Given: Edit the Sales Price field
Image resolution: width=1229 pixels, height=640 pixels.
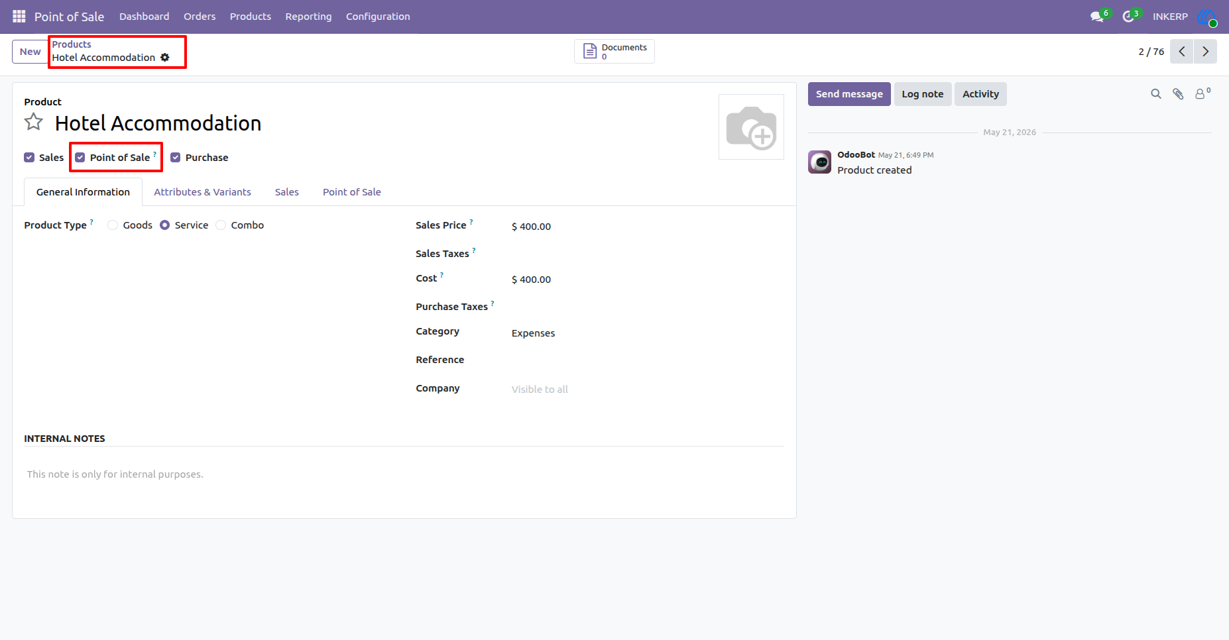Looking at the screenshot, I should pos(647,227).
